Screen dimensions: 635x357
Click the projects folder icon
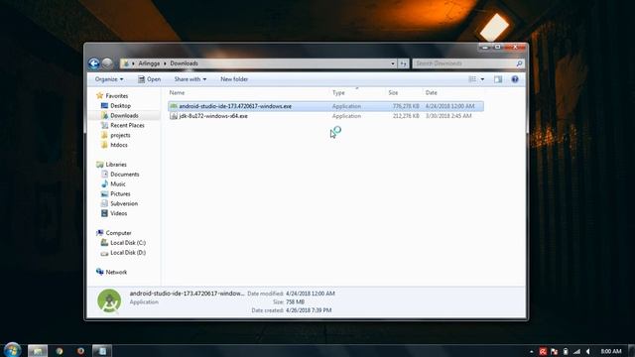pyautogui.click(x=104, y=135)
